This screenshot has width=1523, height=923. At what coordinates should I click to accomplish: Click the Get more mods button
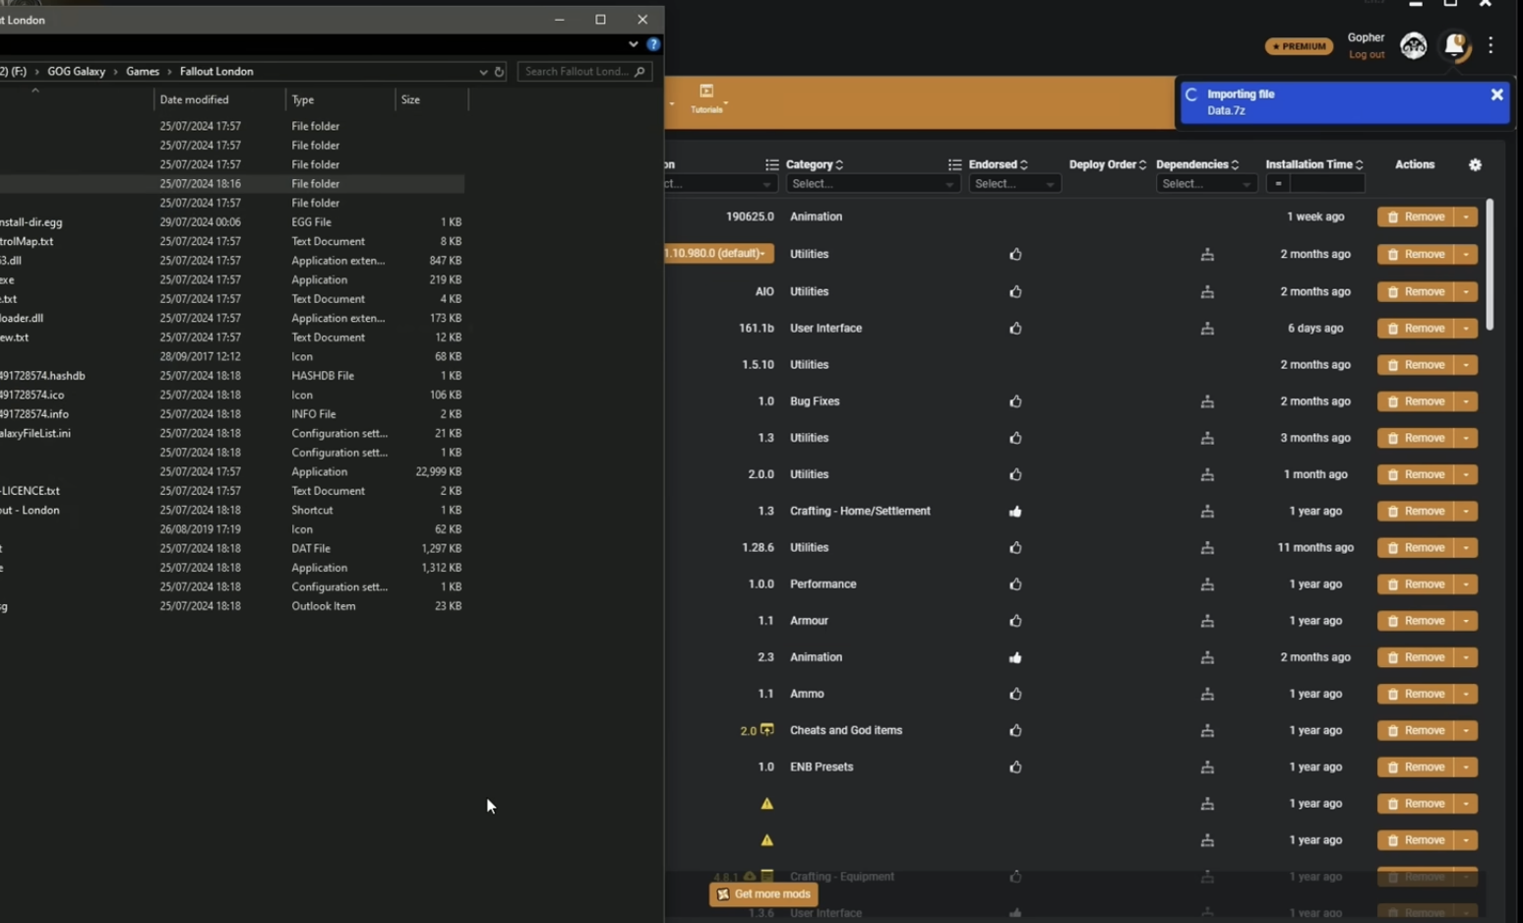pos(763,894)
